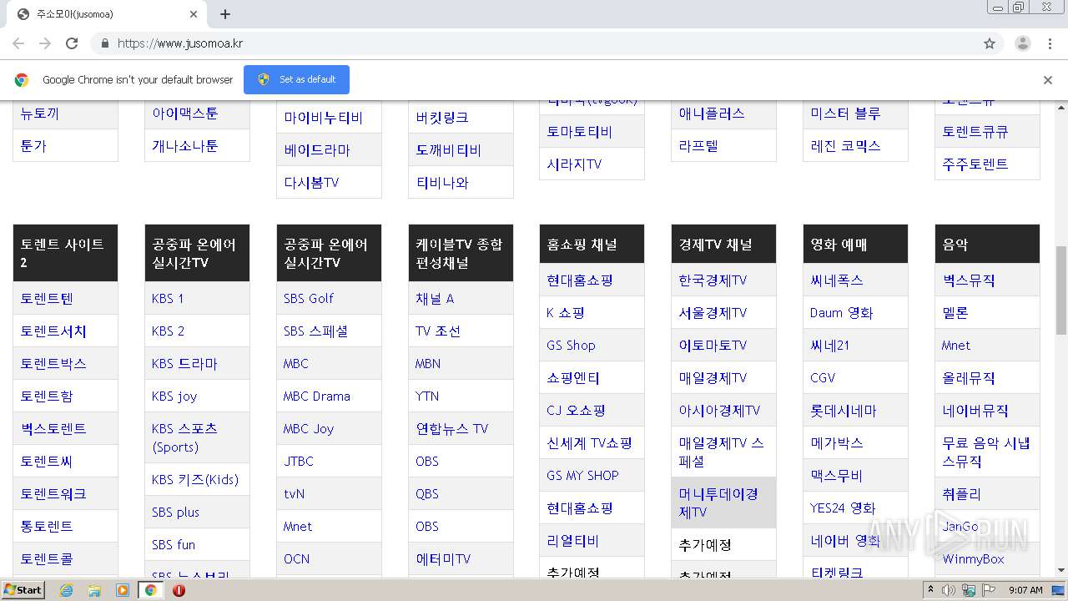Open the YTN news link

pos(427,396)
